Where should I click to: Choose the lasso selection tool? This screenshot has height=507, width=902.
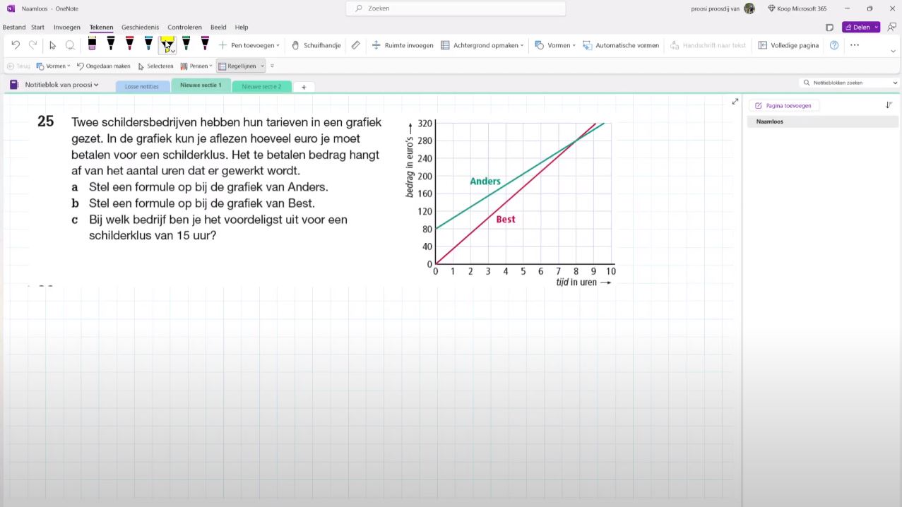(x=70, y=45)
